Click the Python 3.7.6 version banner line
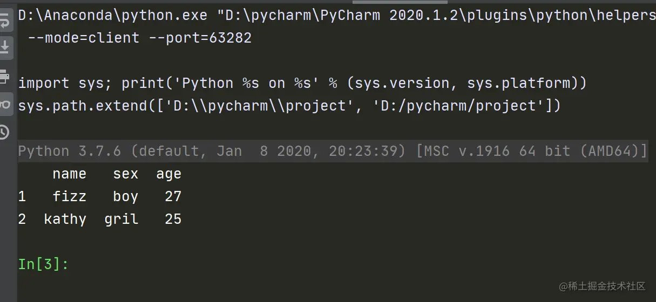This screenshot has height=302, width=656. [x=332, y=151]
